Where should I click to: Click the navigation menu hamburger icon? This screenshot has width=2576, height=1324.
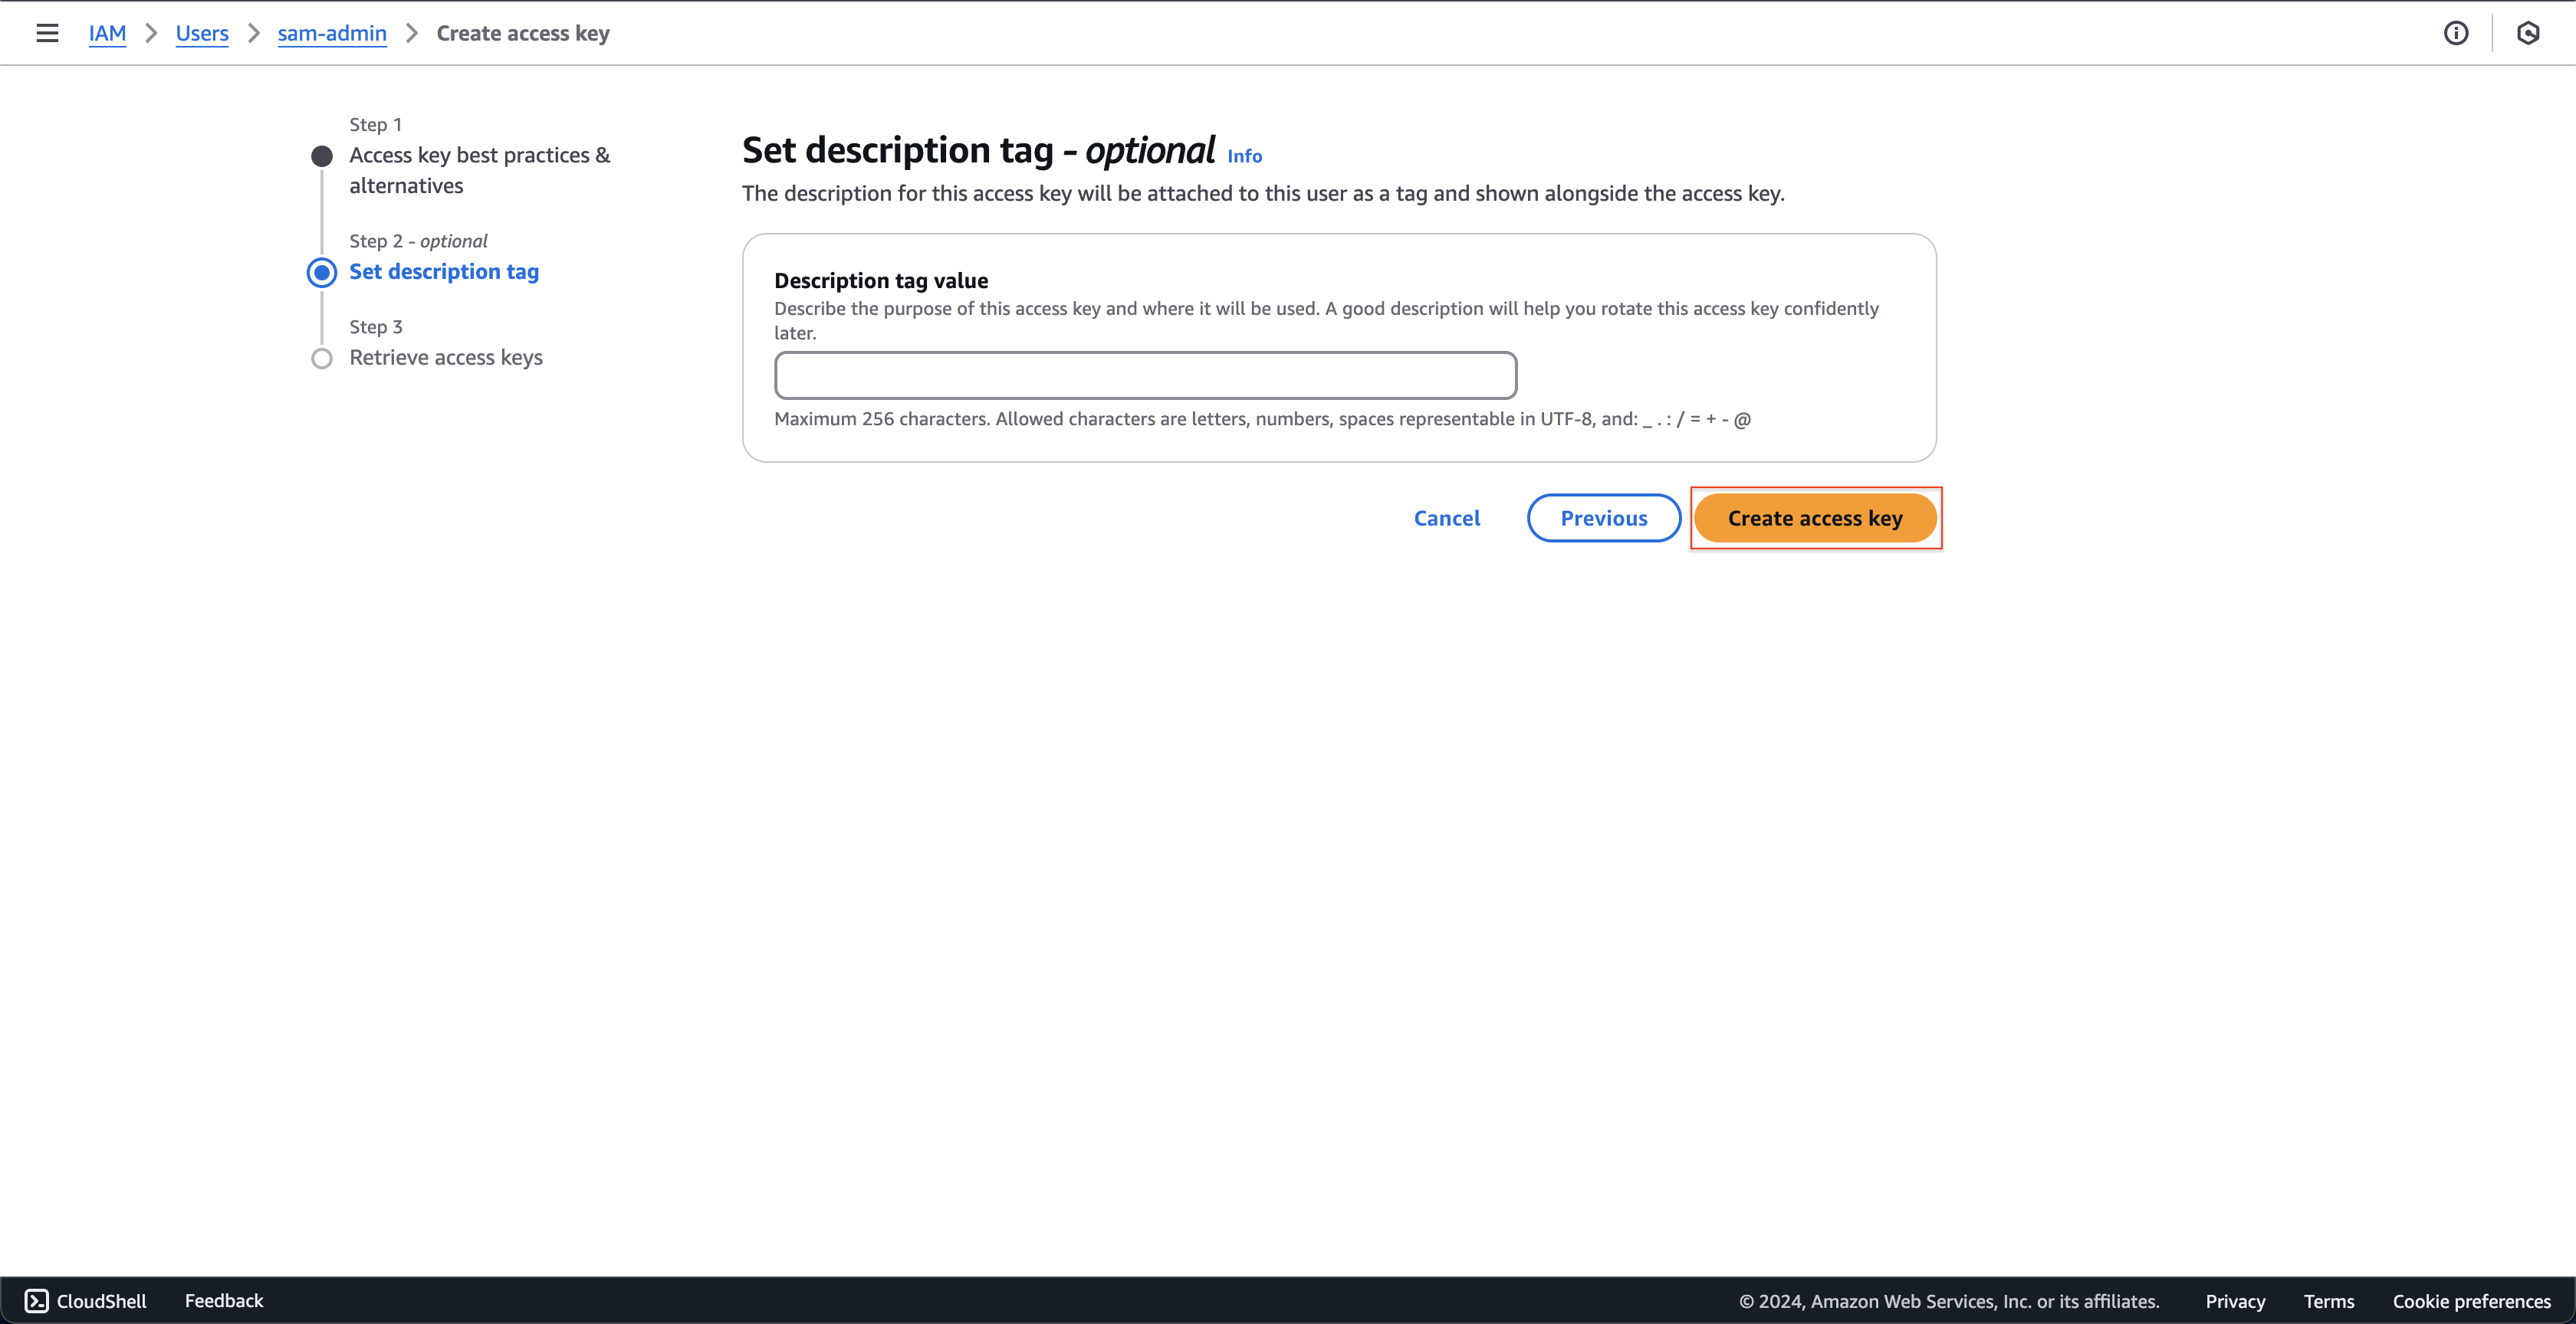click(45, 32)
